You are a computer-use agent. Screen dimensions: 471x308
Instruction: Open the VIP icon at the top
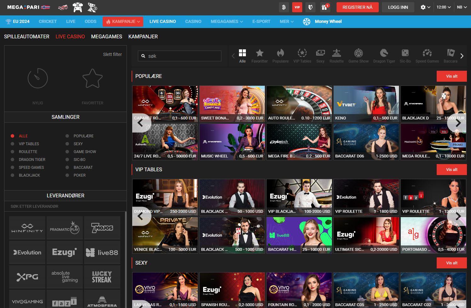(x=297, y=7)
